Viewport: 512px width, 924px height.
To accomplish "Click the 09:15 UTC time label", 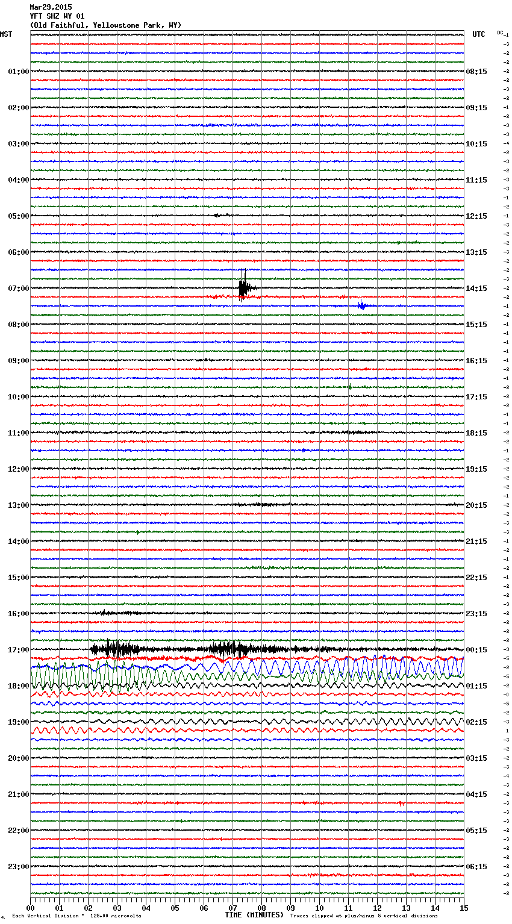I will point(476,108).
